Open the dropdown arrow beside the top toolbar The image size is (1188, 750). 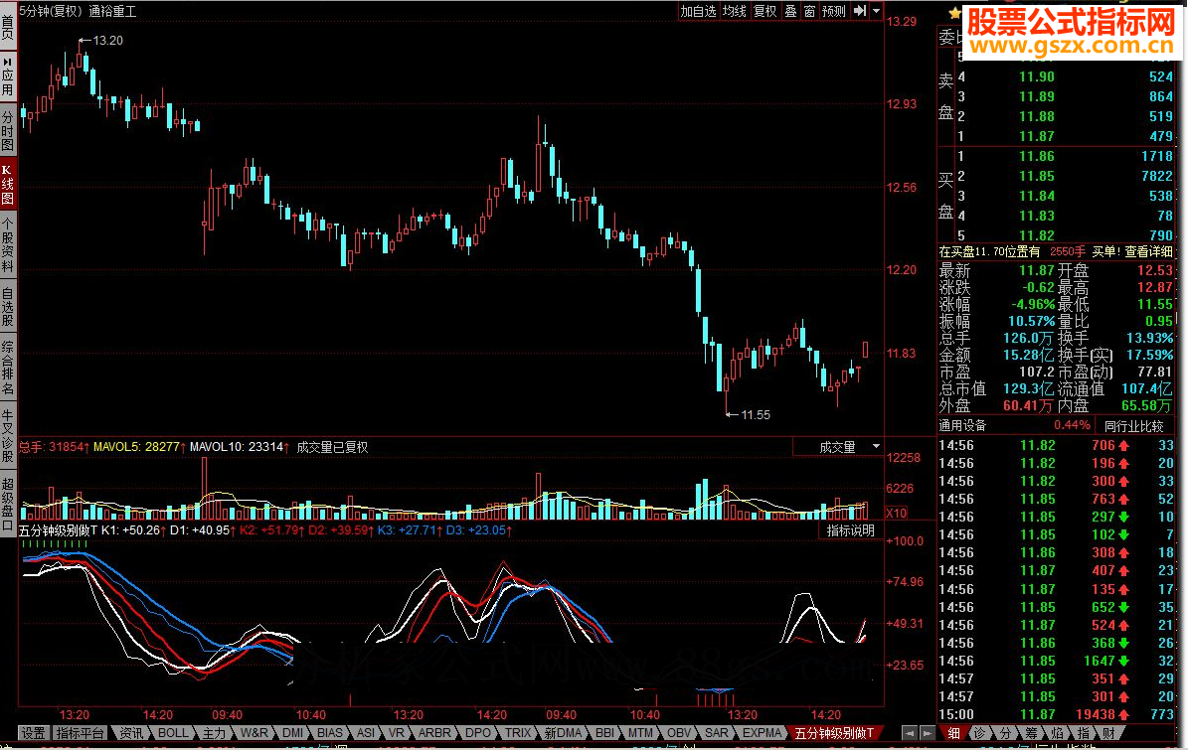[x=877, y=11]
